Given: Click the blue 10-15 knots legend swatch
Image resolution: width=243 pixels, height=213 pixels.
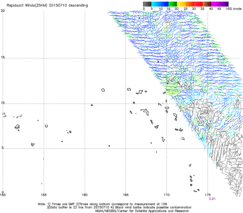Looking at the screenshot, I should tap(164, 4).
